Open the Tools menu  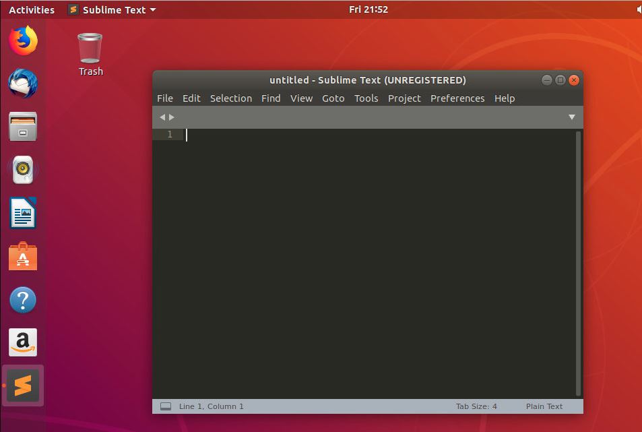(x=366, y=98)
